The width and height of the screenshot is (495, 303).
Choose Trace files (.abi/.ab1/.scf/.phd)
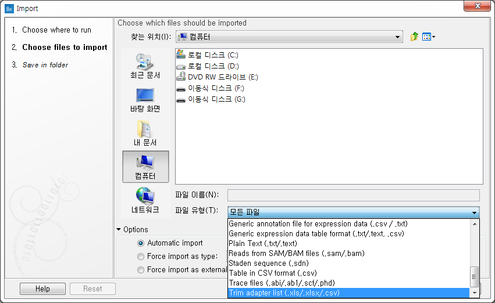pos(348,283)
